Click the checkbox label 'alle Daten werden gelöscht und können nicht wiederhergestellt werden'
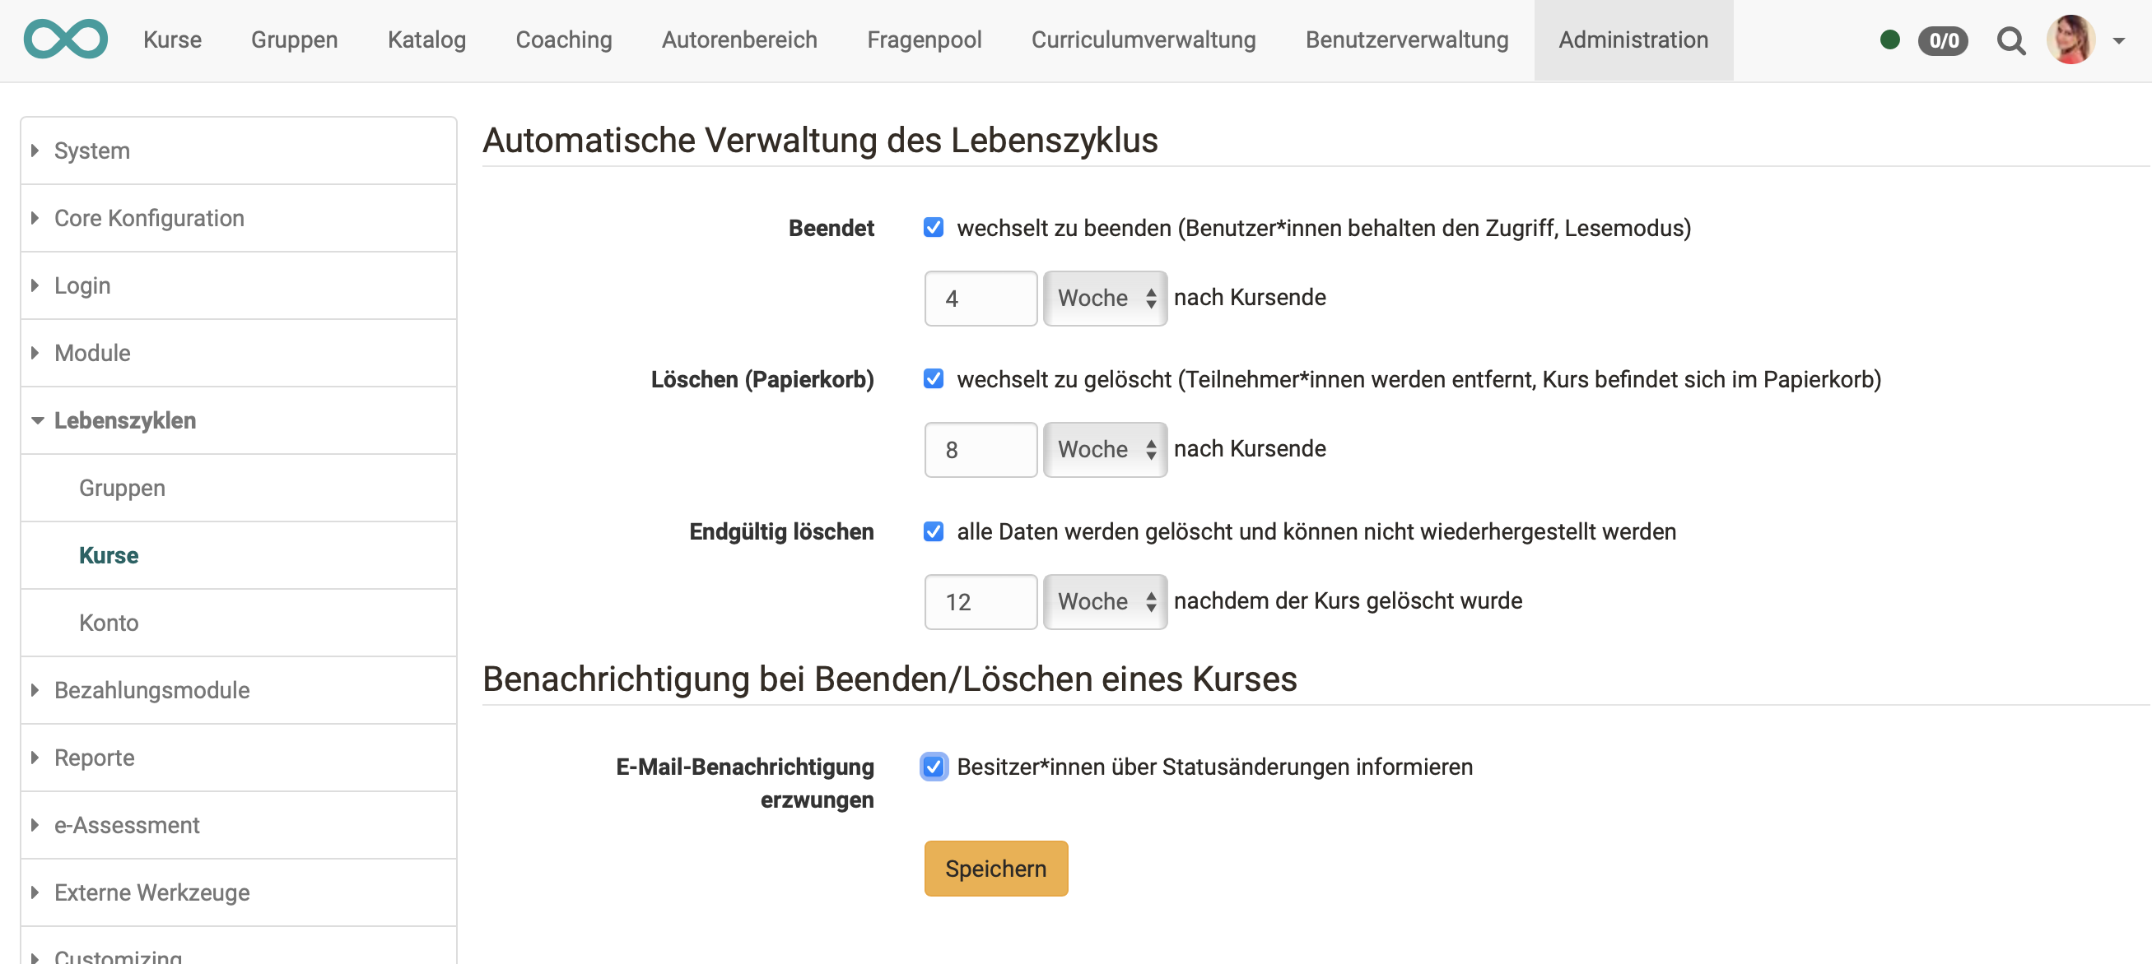Viewport: 2152px width, 964px height. point(1316,531)
